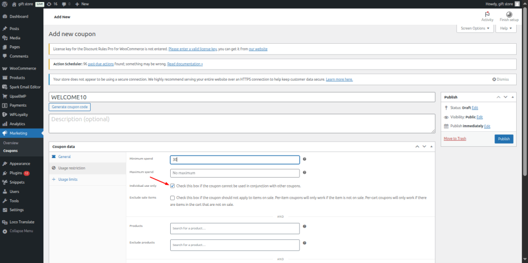Click the plus New icon in admin bar
The image size is (528, 263).
[x=77, y=4]
